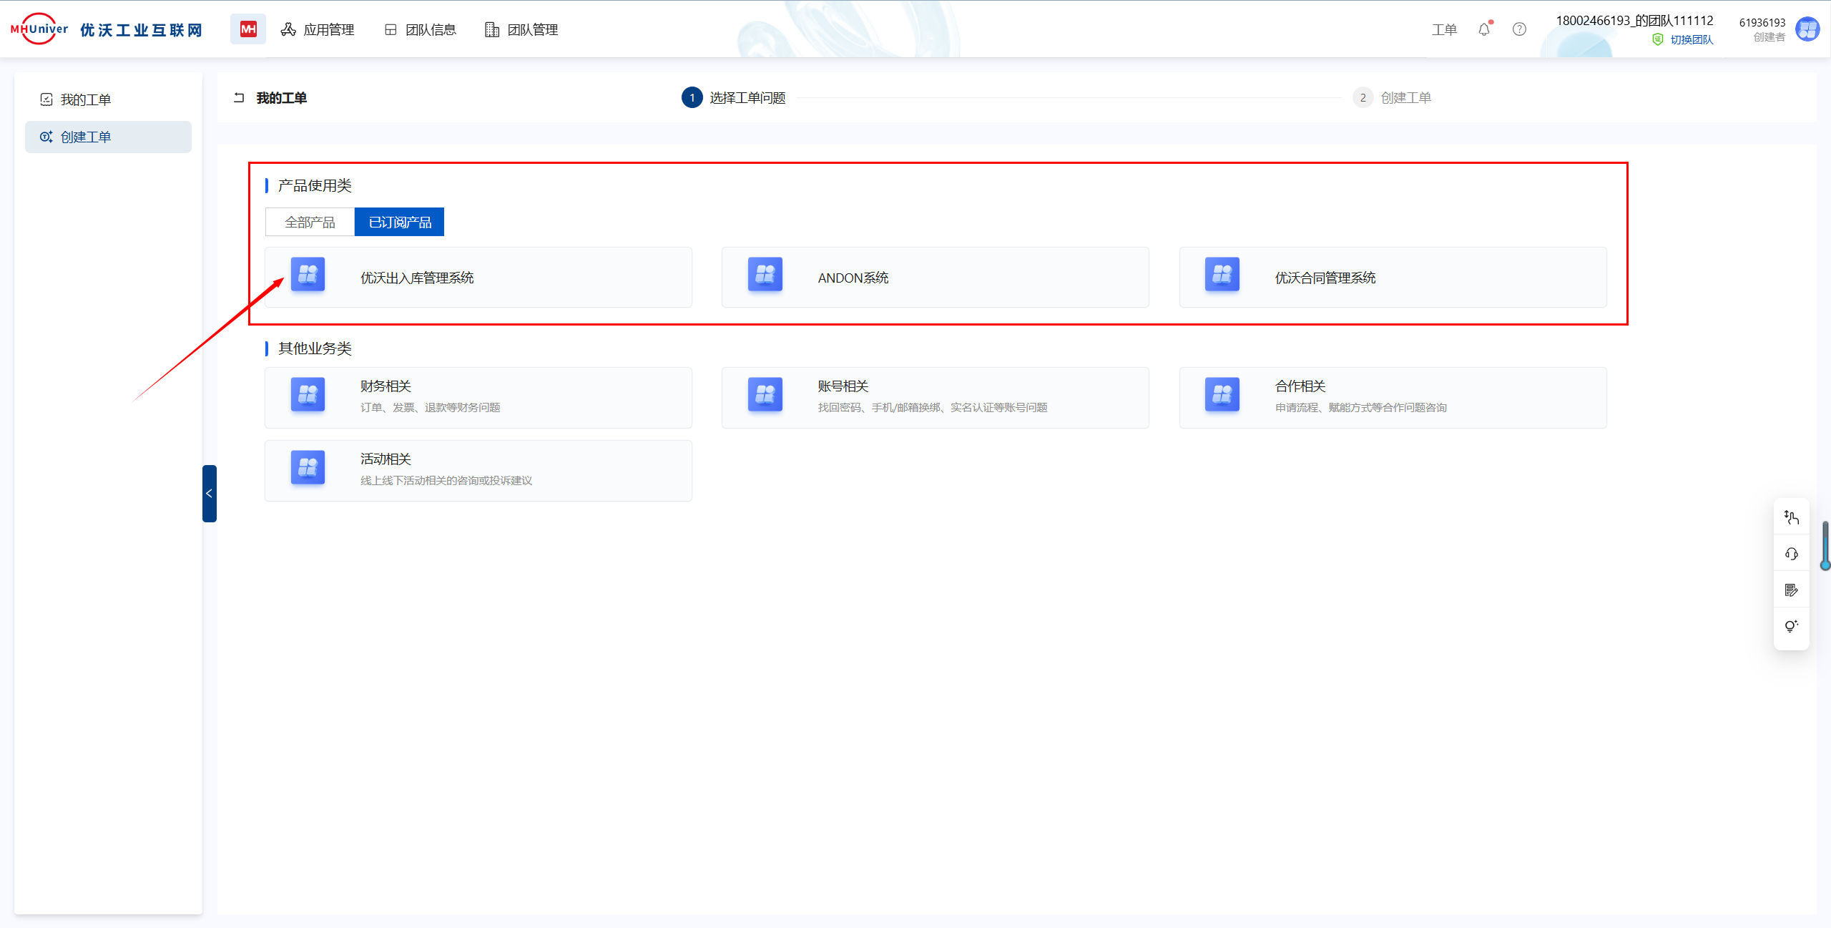This screenshot has width=1831, height=928.
Task: Click the top floating sidebar gesture icon
Action: pos(1791,517)
